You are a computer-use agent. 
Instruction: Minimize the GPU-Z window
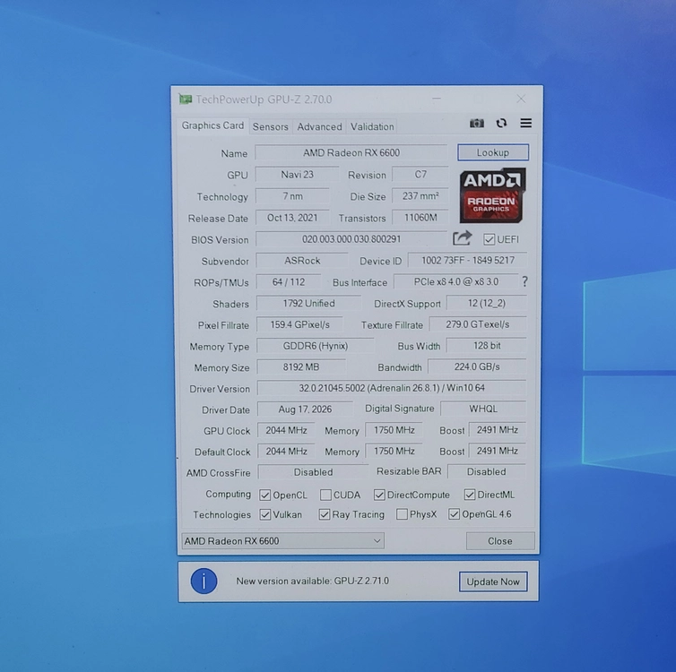(x=437, y=99)
